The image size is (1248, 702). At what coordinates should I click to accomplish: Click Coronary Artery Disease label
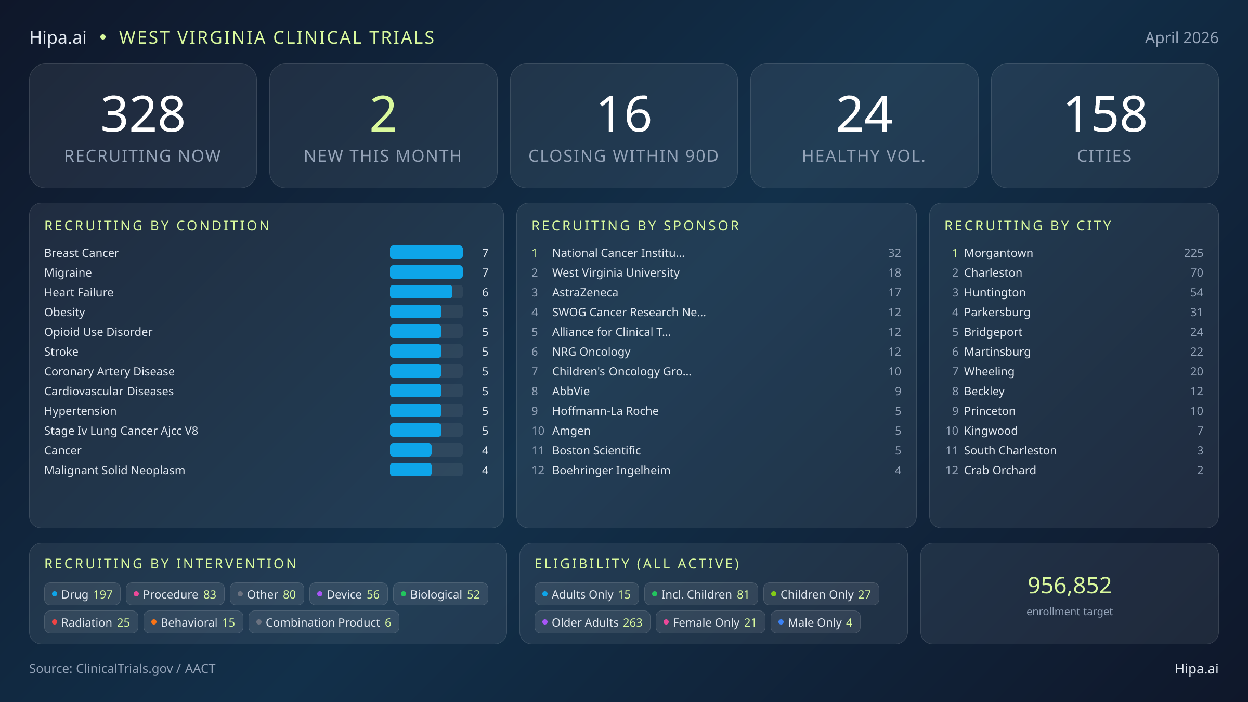click(x=109, y=371)
